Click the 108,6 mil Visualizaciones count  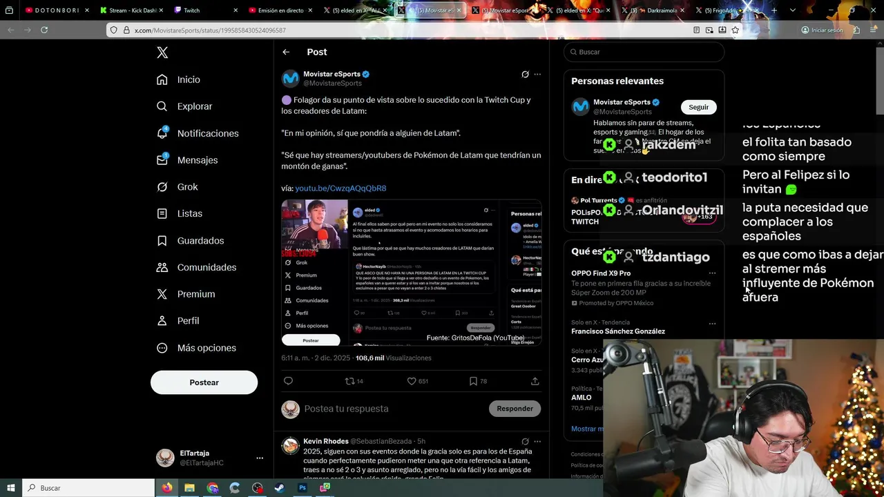coord(393,358)
